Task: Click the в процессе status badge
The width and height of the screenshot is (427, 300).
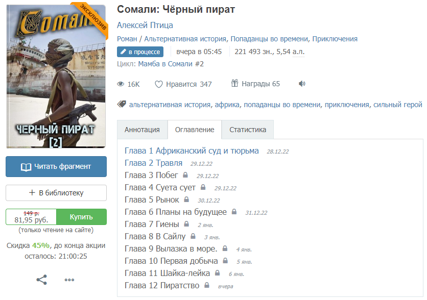Action: (x=140, y=52)
